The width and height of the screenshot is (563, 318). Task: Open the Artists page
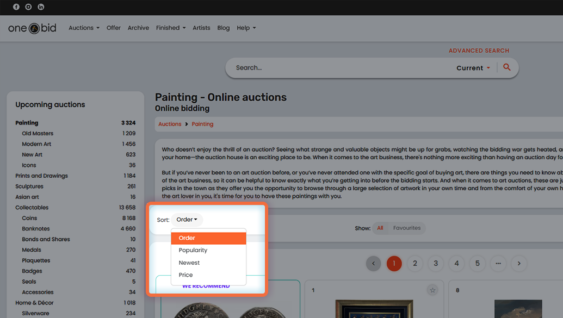click(x=201, y=28)
